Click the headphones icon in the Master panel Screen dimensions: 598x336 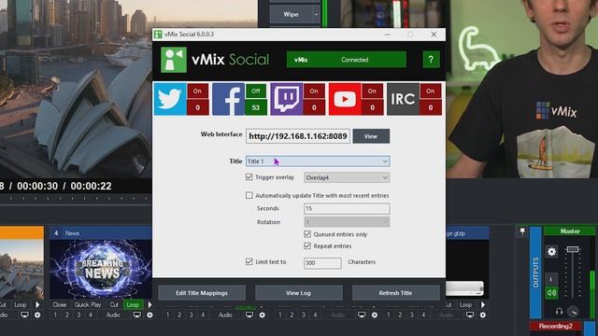pos(559,312)
